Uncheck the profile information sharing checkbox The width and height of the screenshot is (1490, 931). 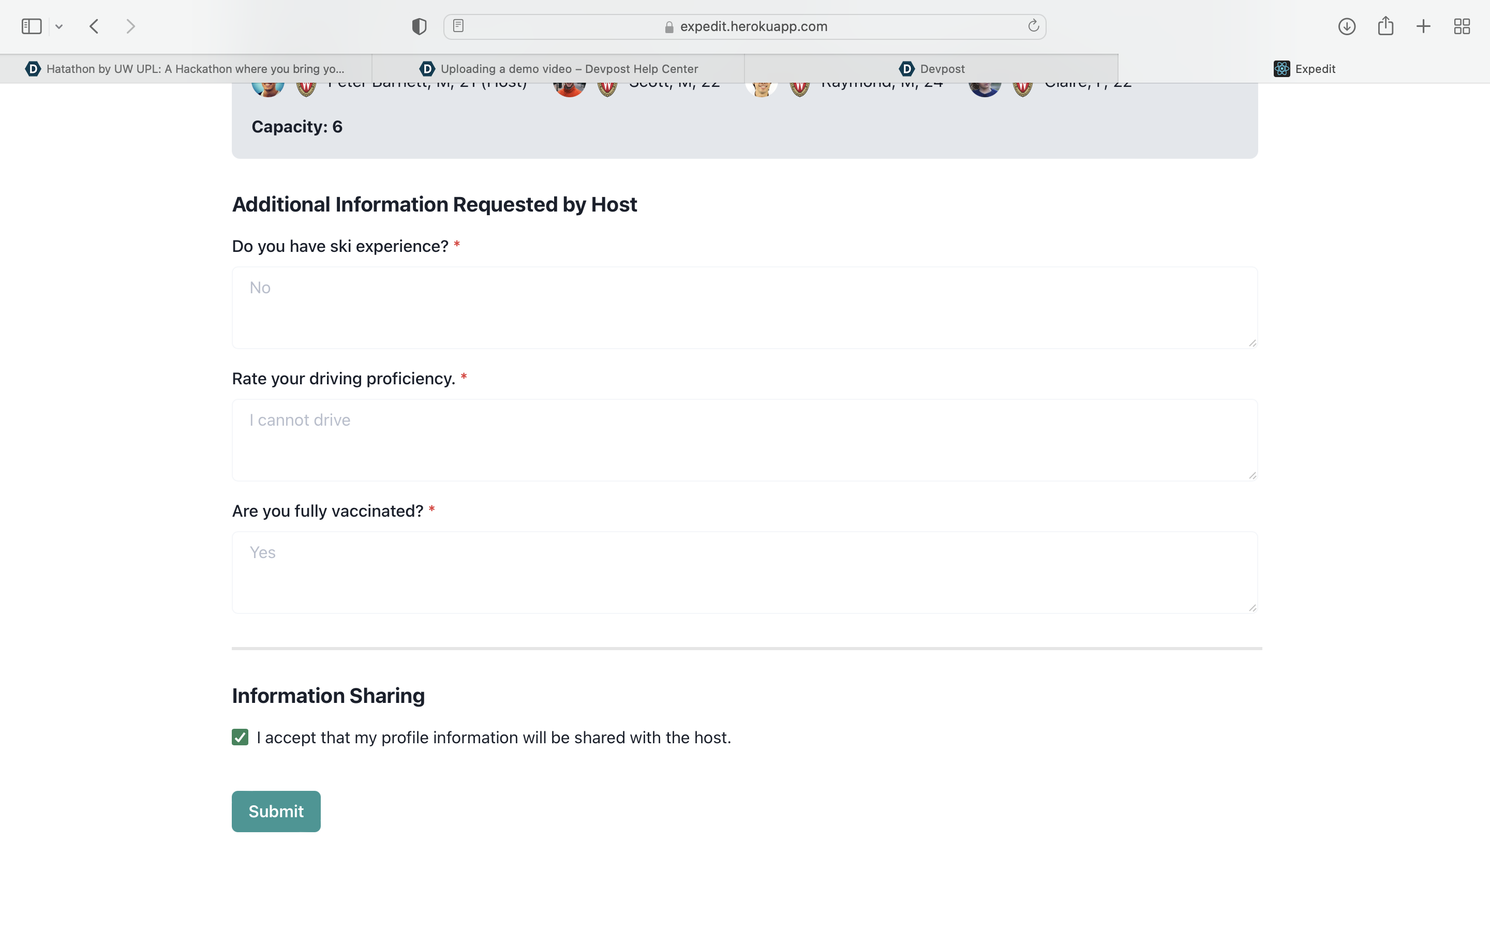point(240,737)
